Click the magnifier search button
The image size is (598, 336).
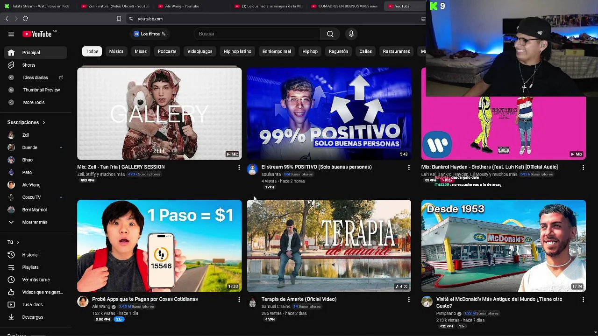(x=330, y=34)
